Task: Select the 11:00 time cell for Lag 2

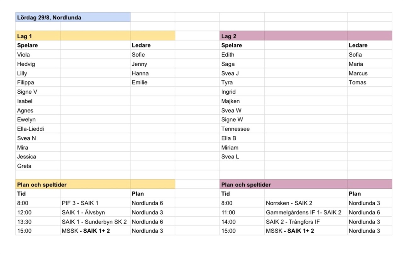Action: [242, 212]
